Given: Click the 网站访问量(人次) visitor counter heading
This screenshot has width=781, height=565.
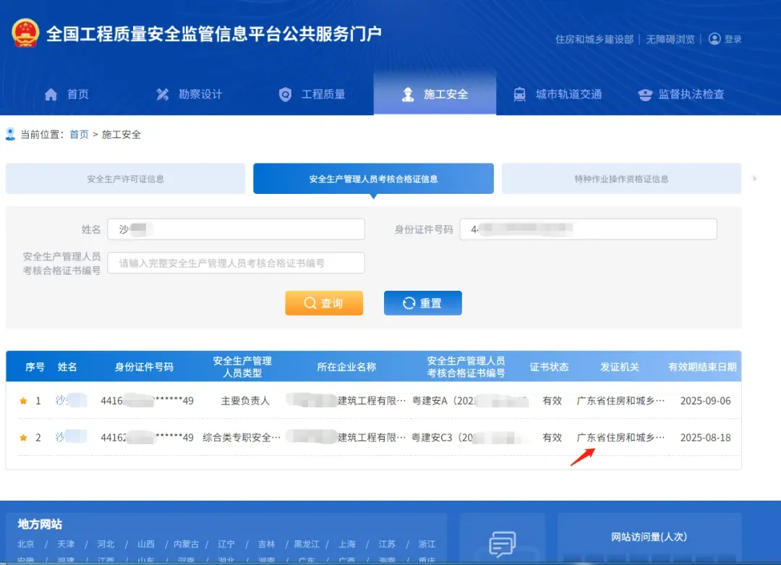Looking at the screenshot, I should pos(649,537).
